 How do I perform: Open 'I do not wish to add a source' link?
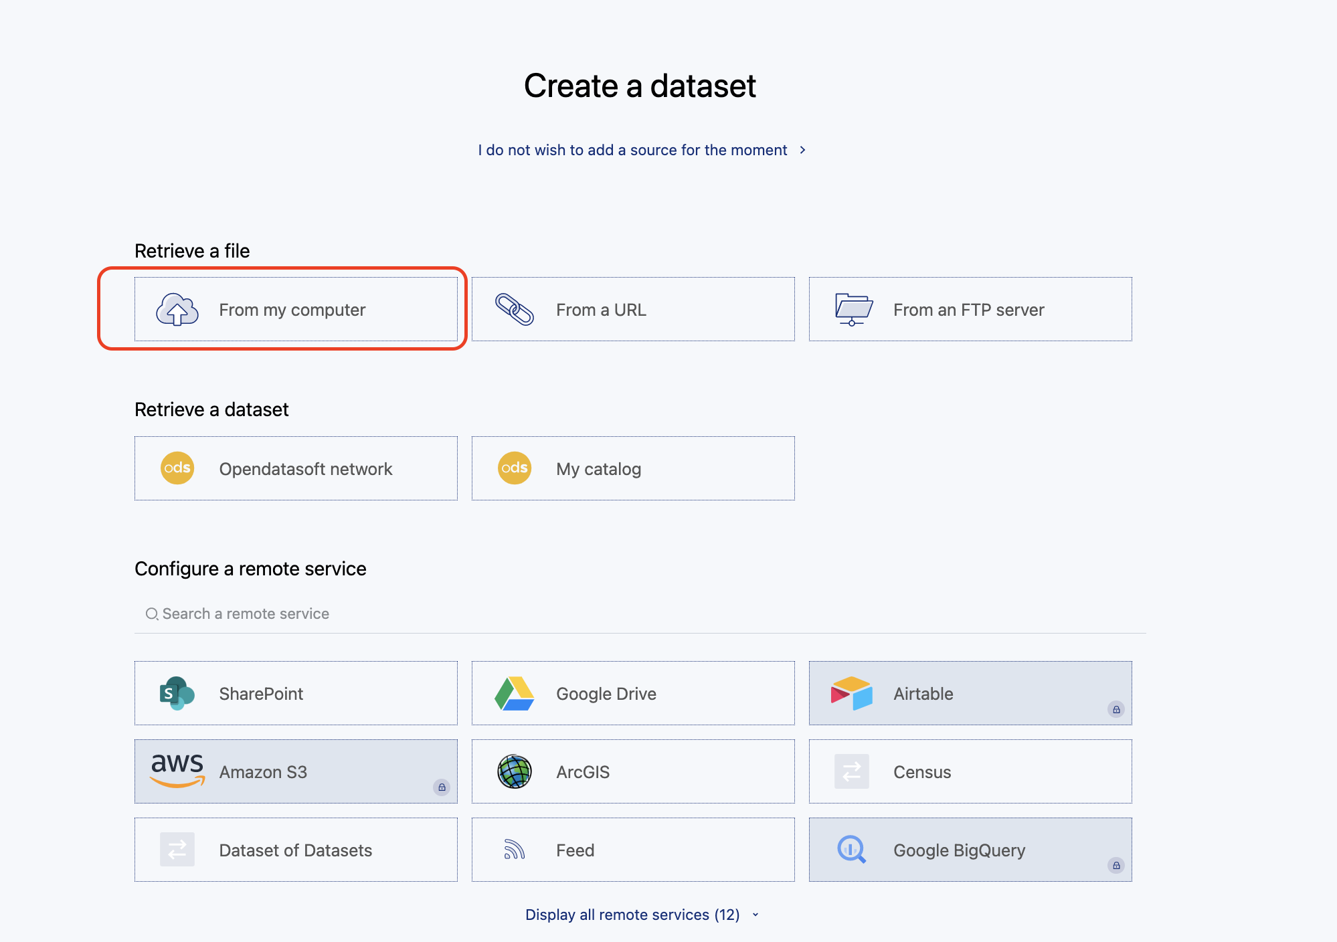coord(632,150)
